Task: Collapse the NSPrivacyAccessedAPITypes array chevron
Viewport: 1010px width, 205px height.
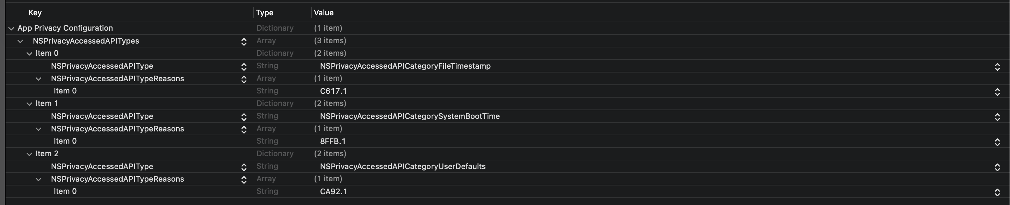Action: click(20, 41)
